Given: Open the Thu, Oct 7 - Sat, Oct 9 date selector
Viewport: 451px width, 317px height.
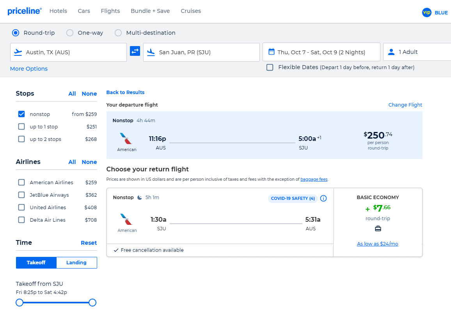Looking at the screenshot, I should pos(321,52).
